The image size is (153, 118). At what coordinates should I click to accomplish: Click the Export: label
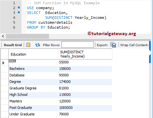[102, 45]
